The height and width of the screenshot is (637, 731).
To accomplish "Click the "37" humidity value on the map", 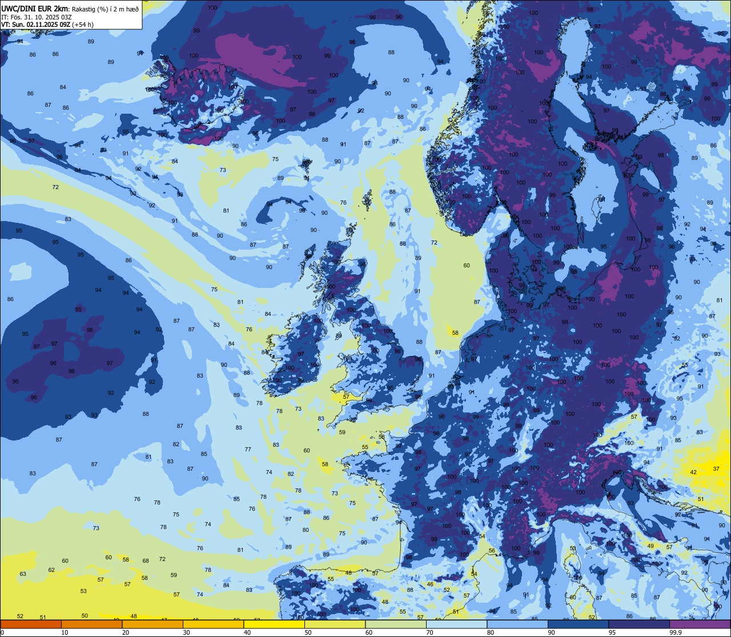I will click(716, 468).
